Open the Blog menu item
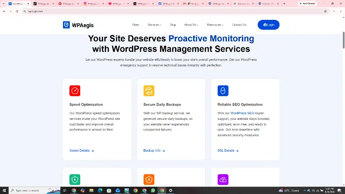The height and width of the screenshot is (194, 345). point(173,25)
